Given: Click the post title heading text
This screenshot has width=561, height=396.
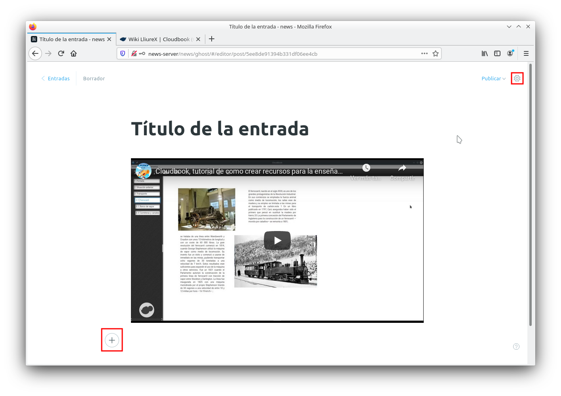Looking at the screenshot, I should [x=220, y=129].
